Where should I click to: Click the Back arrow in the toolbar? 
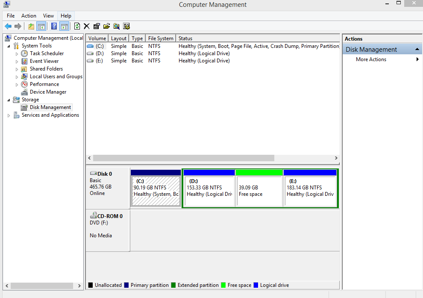point(8,26)
